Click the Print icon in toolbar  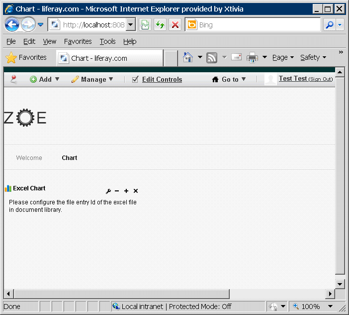click(253, 58)
